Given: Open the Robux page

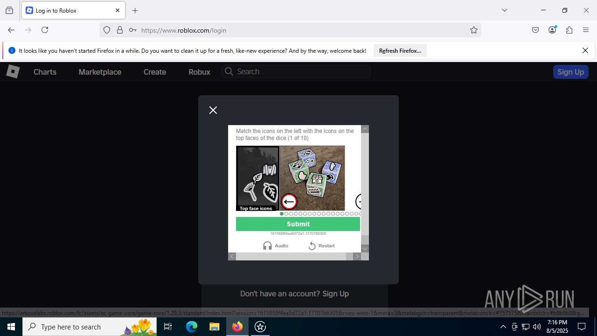Looking at the screenshot, I should pos(199,72).
